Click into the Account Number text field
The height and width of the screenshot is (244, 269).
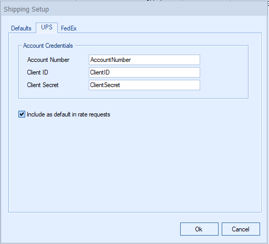tap(144, 60)
